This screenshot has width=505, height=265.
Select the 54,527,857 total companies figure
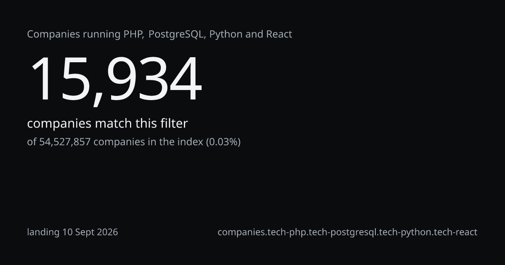65,142
